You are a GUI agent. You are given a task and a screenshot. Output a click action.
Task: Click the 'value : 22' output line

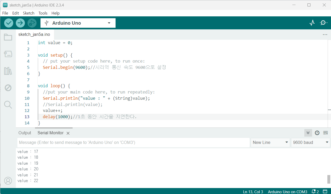click(x=28, y=181)
